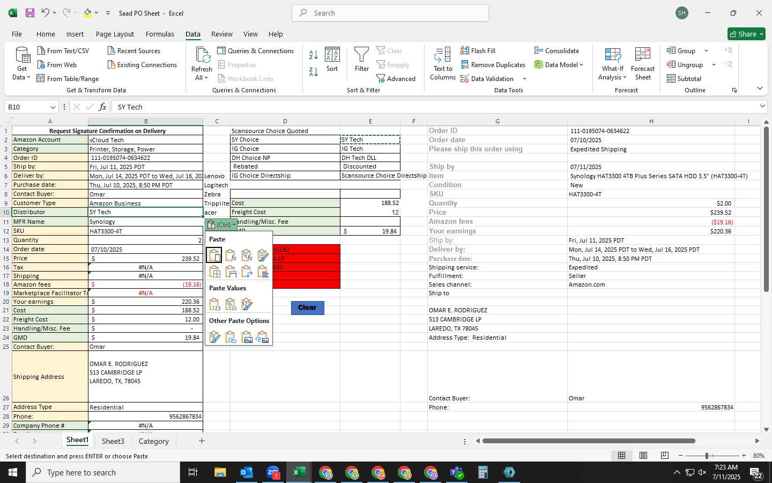Click zoom in plus button
This screenshot has width=772, height=483.
click(744, 456)
